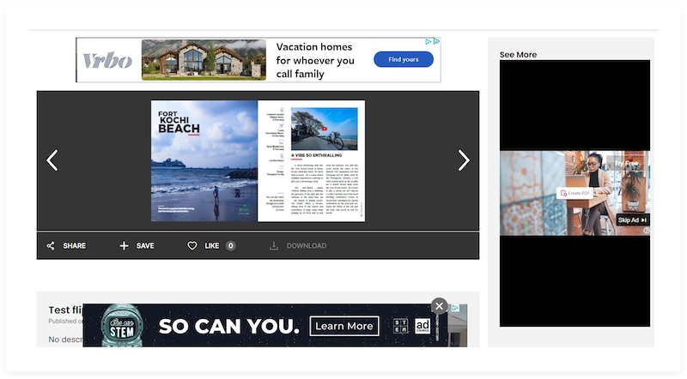Click the SHARE label
This screenshot has height=379, width=687.
(x=75, y=245)
